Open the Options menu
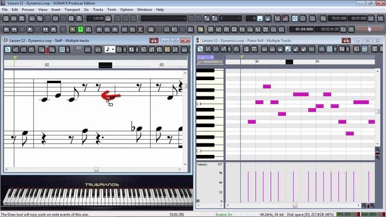 pos(127,10)
